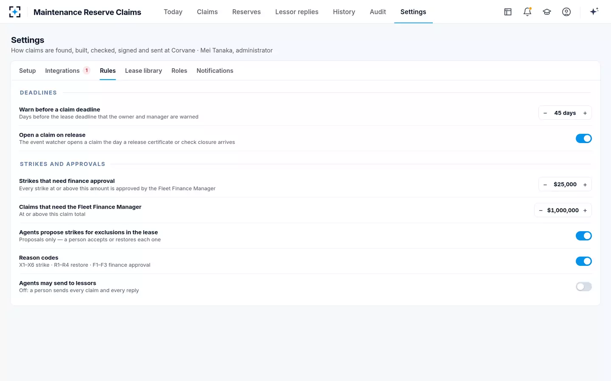Decrease the claim deadline warning days

pyautogui.click(x=545, y=113)
